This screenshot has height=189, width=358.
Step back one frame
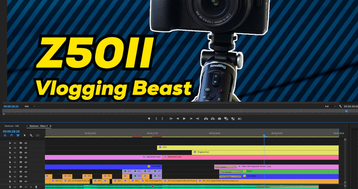[x=178, y=119]
